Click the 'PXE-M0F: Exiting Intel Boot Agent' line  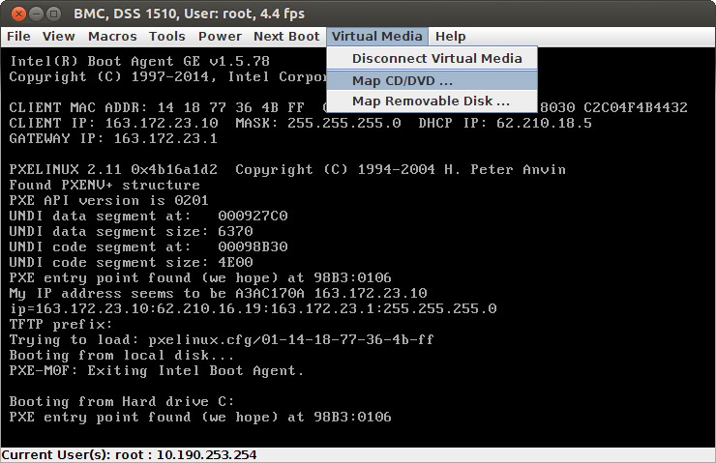click(x=156, y=370)
